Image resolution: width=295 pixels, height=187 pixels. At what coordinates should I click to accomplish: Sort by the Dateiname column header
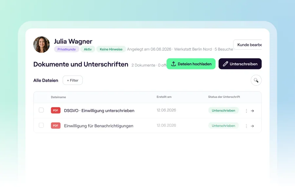(x=58, y=97)
